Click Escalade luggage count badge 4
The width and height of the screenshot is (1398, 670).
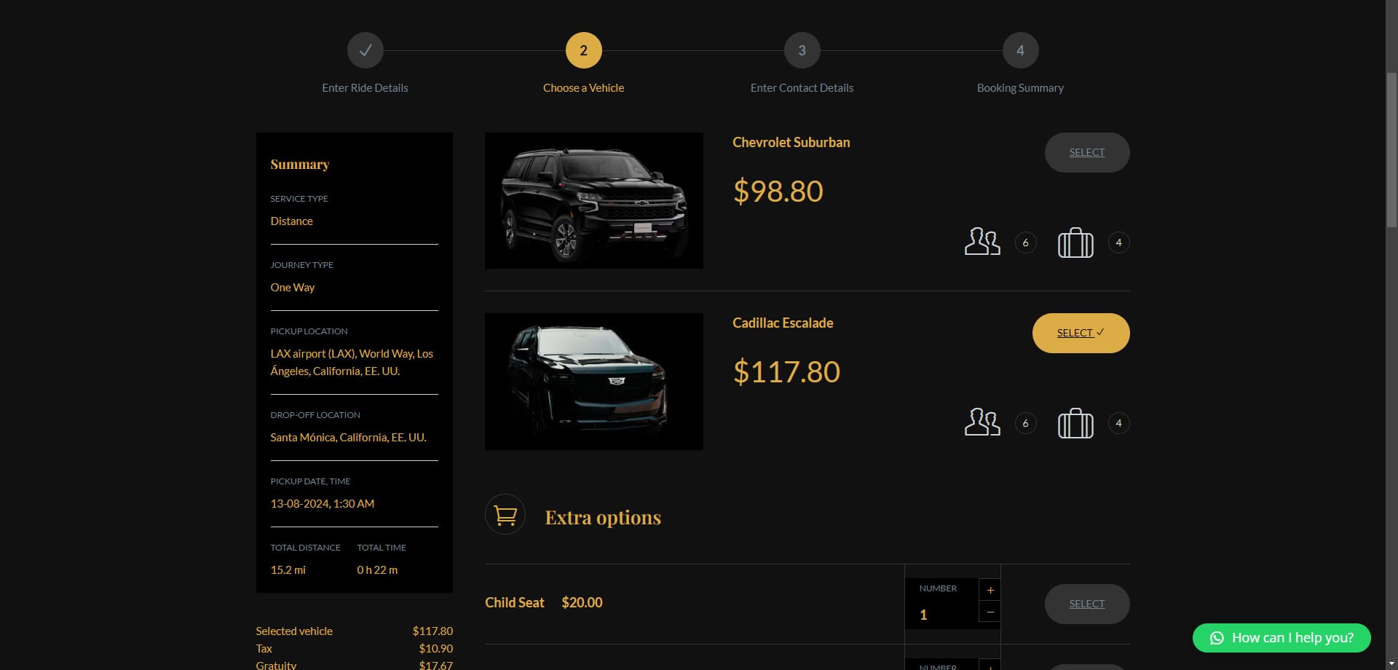click(x=1118, y=423)
